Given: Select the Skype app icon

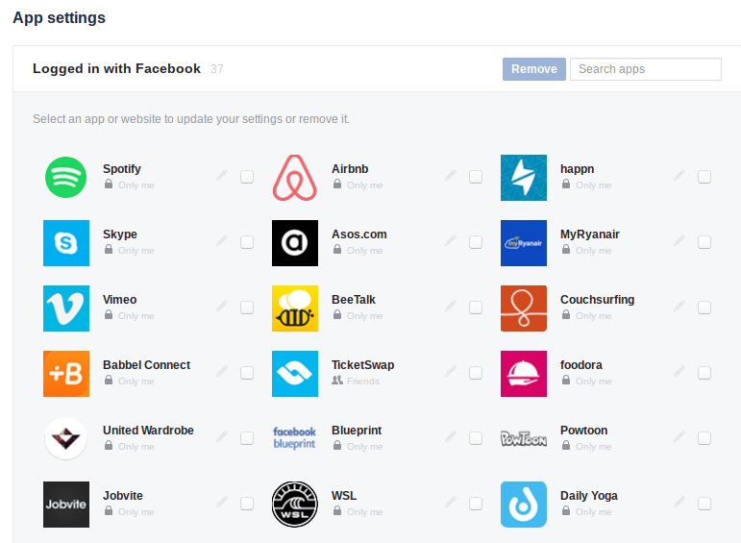Looking at the screenshot, I should [66, 243].
